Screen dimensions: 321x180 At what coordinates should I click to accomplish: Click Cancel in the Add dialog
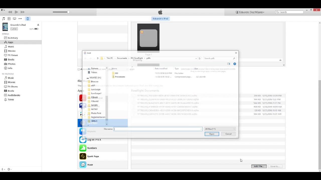tap(228, 134)
